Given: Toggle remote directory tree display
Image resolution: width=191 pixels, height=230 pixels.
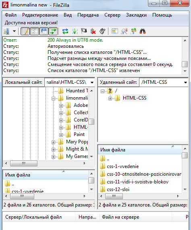Looking at the screenshot, I should point(44,31).
